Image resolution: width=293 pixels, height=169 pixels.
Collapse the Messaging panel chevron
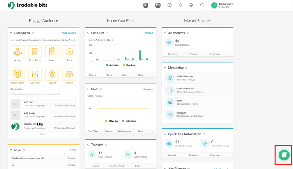pos(165,68)
